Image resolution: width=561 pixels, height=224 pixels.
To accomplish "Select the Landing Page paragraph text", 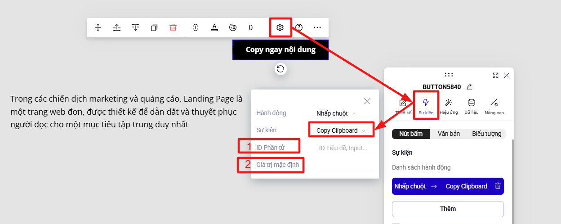I will click(x=126, y=111).
